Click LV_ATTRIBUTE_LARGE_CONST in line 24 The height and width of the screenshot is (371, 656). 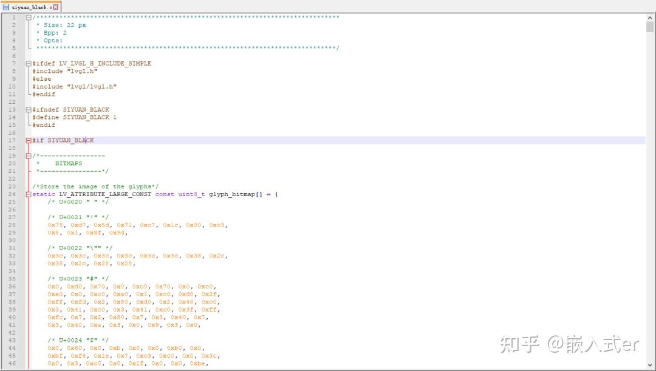(x=105, y=194)
